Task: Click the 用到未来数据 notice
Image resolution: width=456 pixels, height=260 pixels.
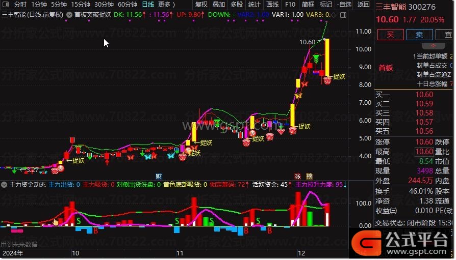Action: click(19, 244)
